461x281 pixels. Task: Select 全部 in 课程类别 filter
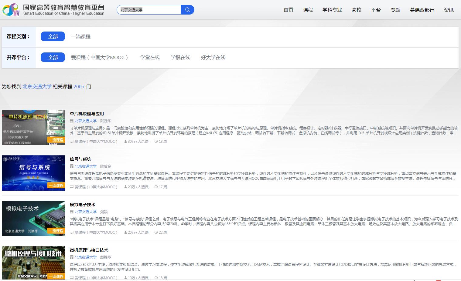(53, 36)
